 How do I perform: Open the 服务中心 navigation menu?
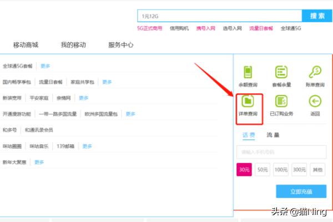(x=120, y=45)
